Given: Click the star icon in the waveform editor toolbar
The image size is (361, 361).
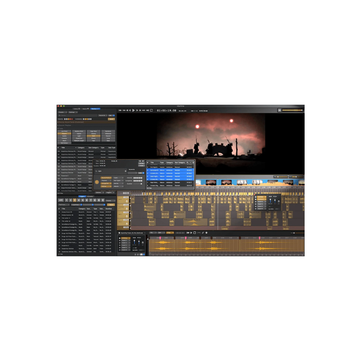Looking at the screenshot, I should [x=206, y=233].
